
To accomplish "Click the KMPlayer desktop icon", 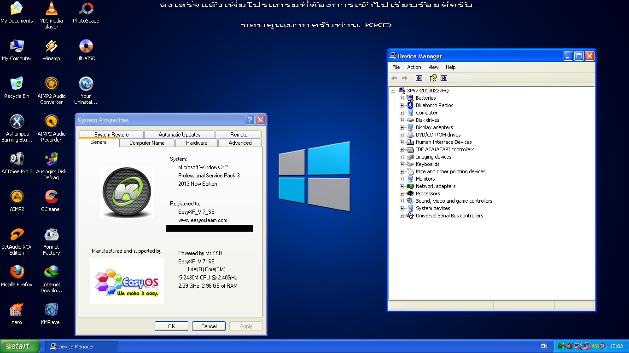I will [51, 314].
